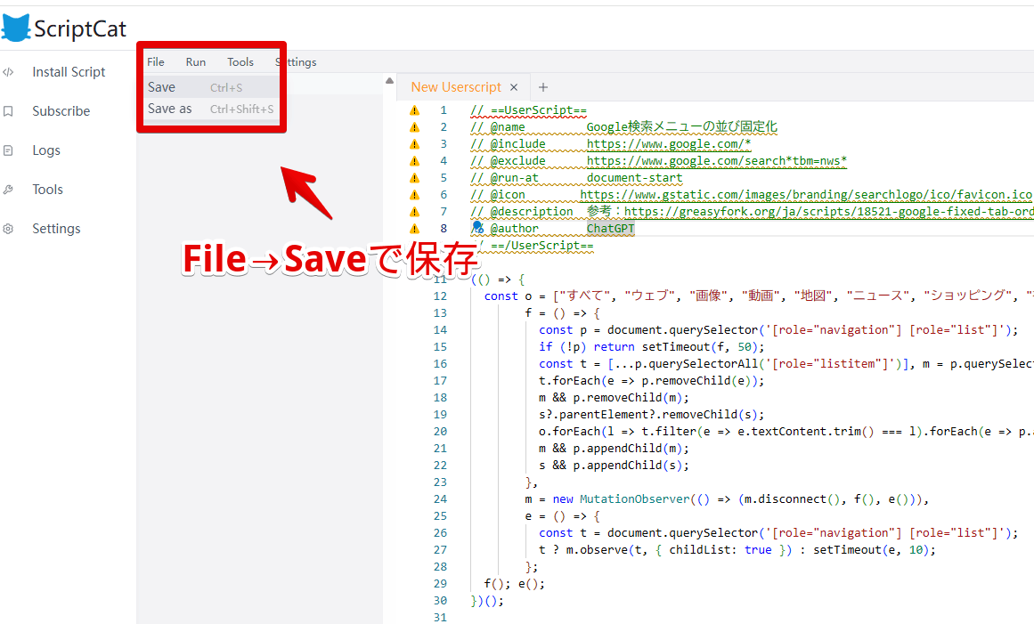Click the https://www.google.com/* include URL
Viewport: 1034px width, 624px height.
pyautogui.click(x=669, y=143)
